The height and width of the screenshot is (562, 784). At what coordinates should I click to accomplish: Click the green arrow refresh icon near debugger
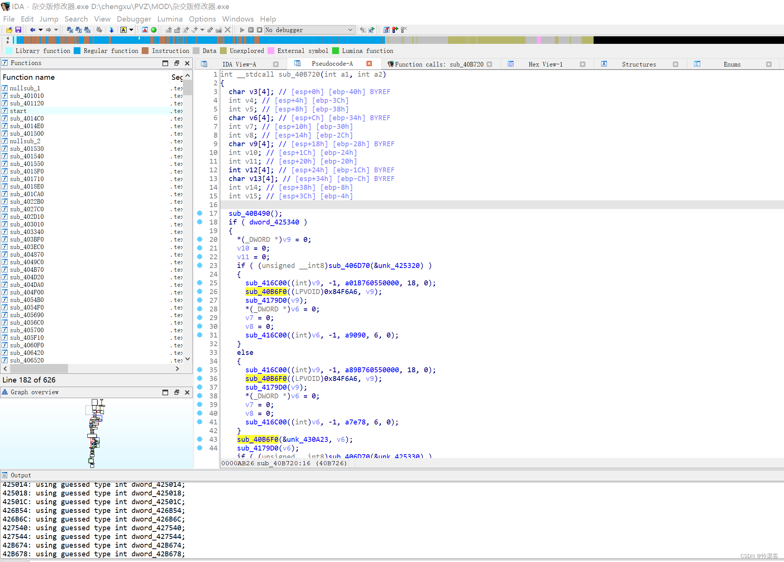pyautogui.click(x=372, y=30)
